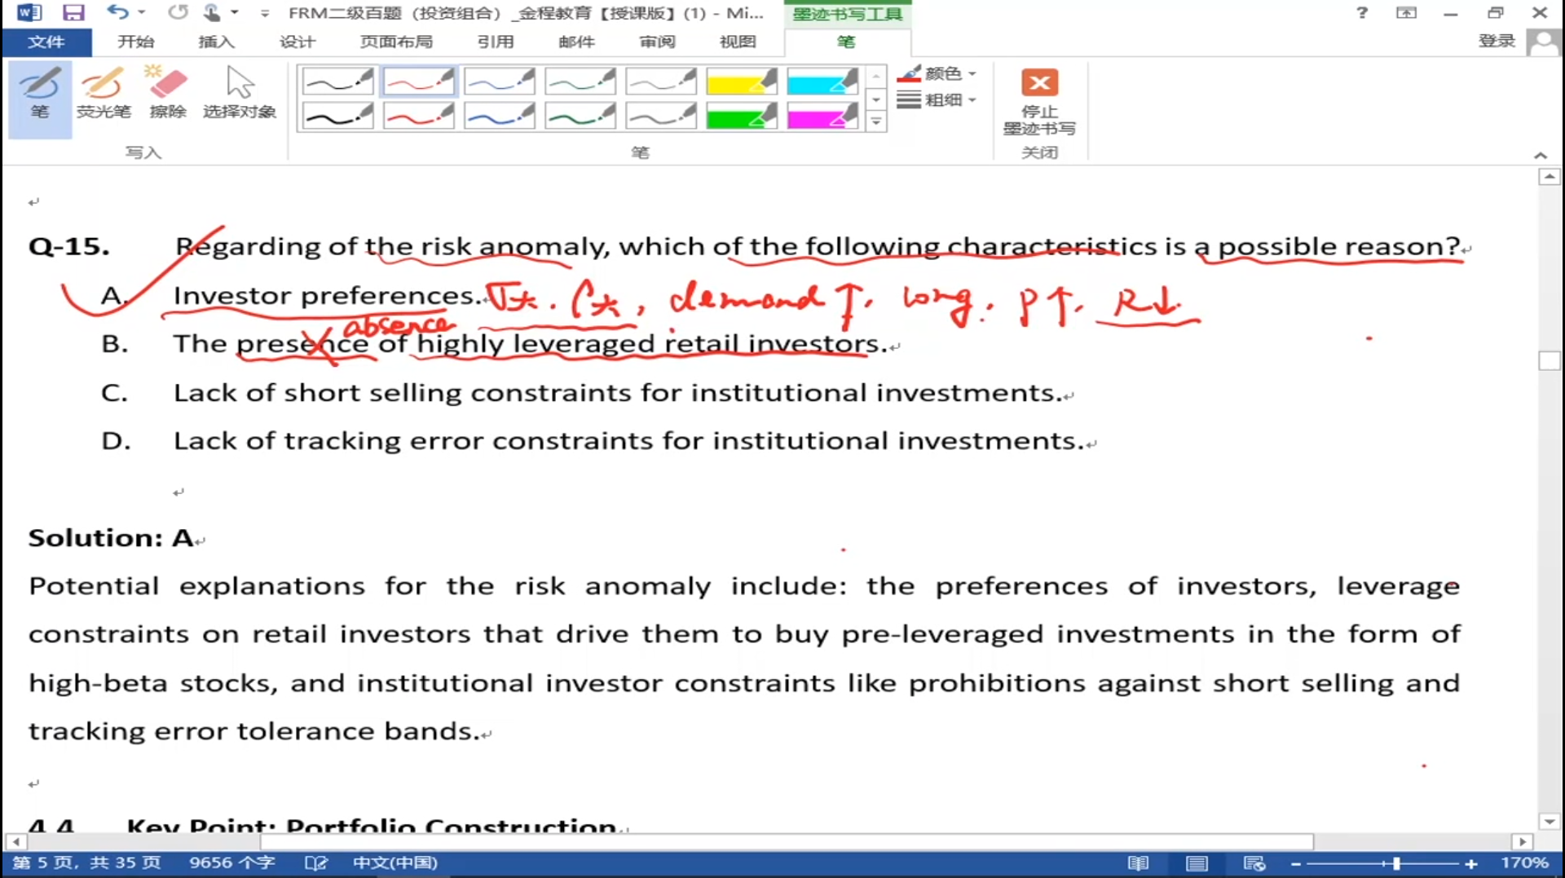Switch to the Home (开始) tab
The height and width of the screenshot is (878, 1565).
pos(135,42)
